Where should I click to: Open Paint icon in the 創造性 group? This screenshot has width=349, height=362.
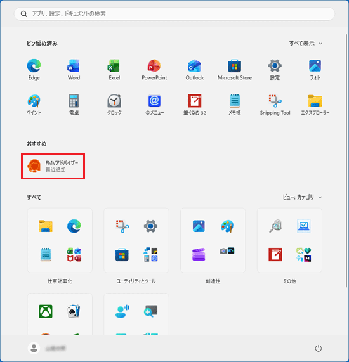tap(227, 226)
